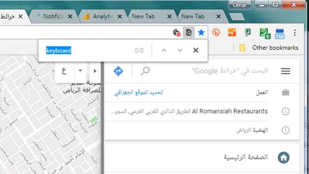Close the second New Tab

(x=219, y=16)
